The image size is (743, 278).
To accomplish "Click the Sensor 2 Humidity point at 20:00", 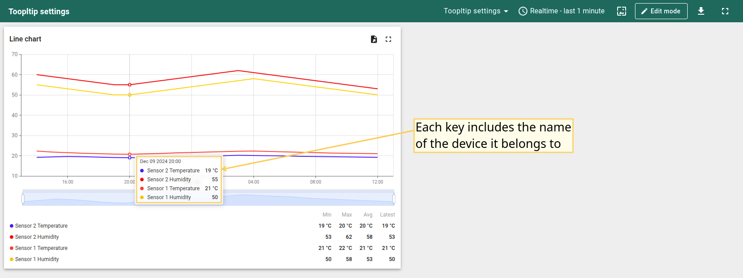I will pyautogui.click(x=130, y=85).
